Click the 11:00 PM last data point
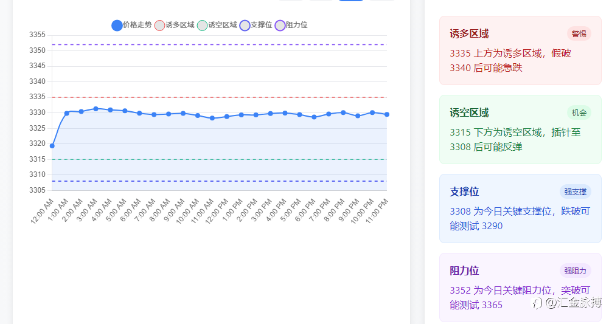Image resolution: width=609 pixels, height=324 pixels. click(x=387, y=114)
